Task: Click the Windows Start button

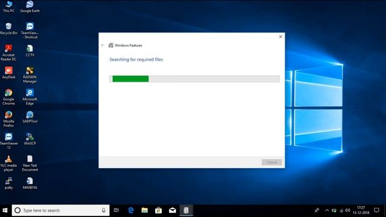Action: 5,210
